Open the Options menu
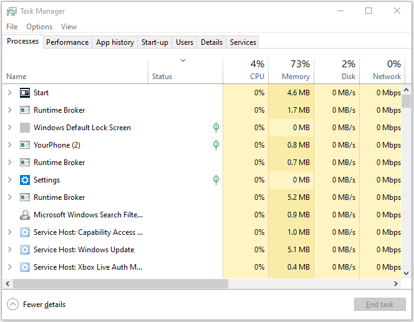The image size is (414, 322). (x=39, y=27)
